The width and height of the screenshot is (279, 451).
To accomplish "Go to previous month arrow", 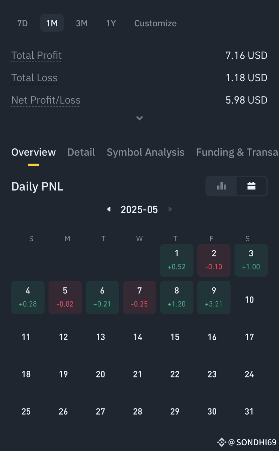I will tap(109, 209).
